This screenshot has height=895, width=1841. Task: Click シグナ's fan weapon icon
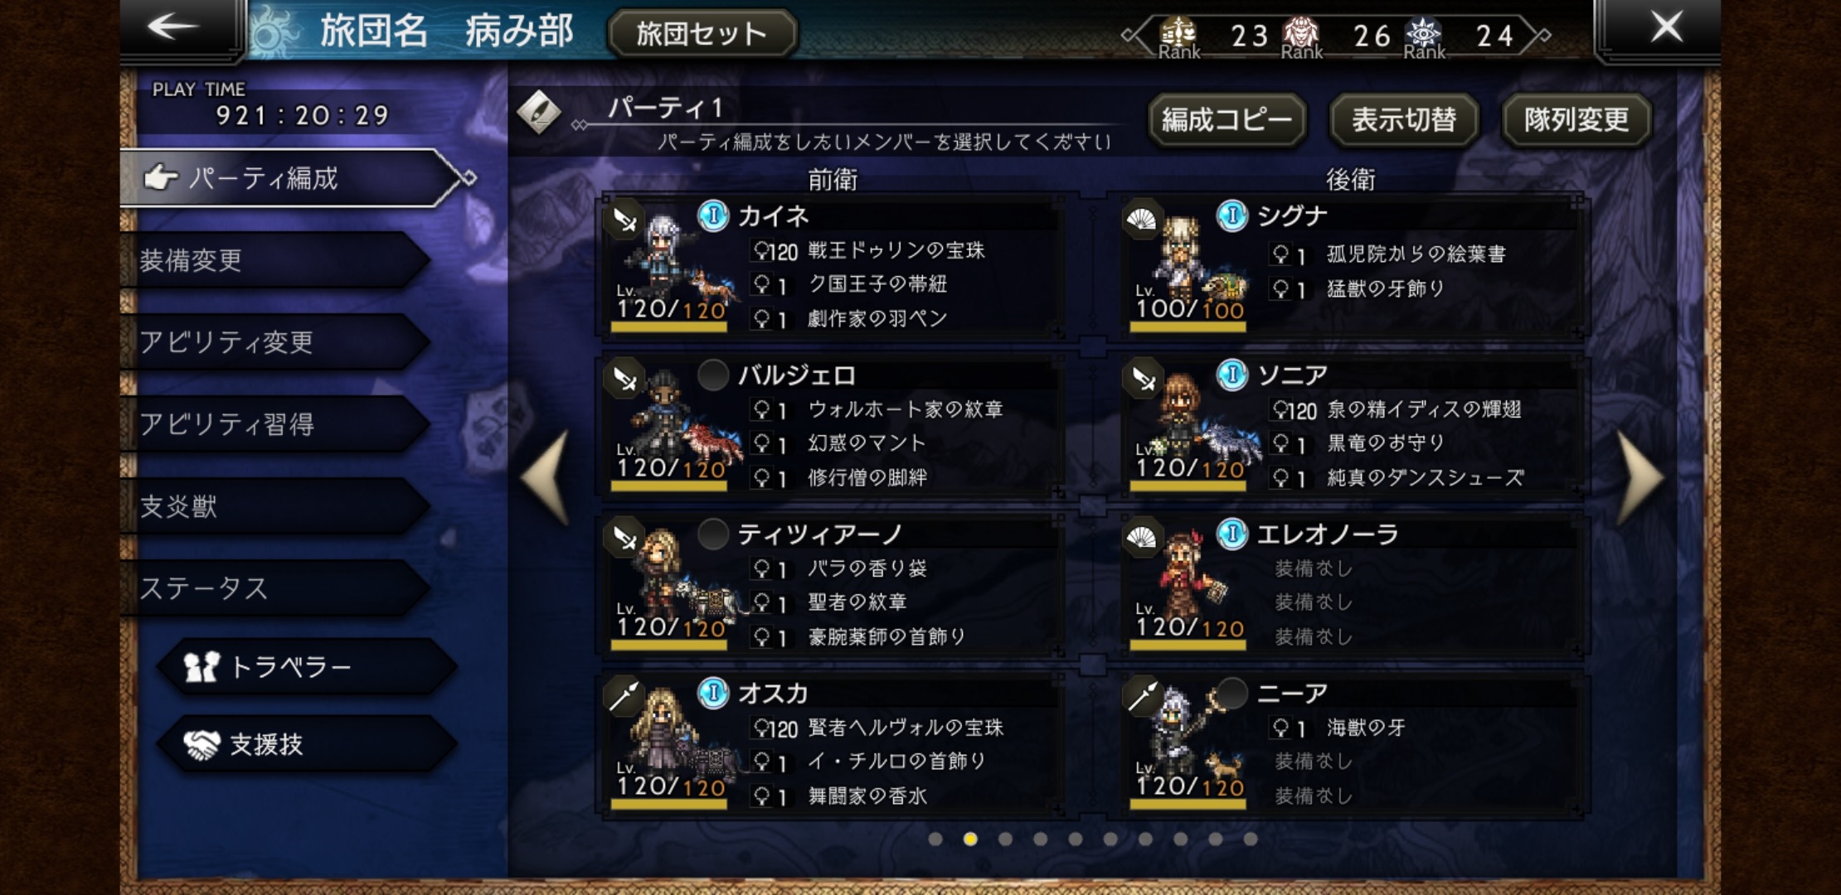tap(1143, 220)
